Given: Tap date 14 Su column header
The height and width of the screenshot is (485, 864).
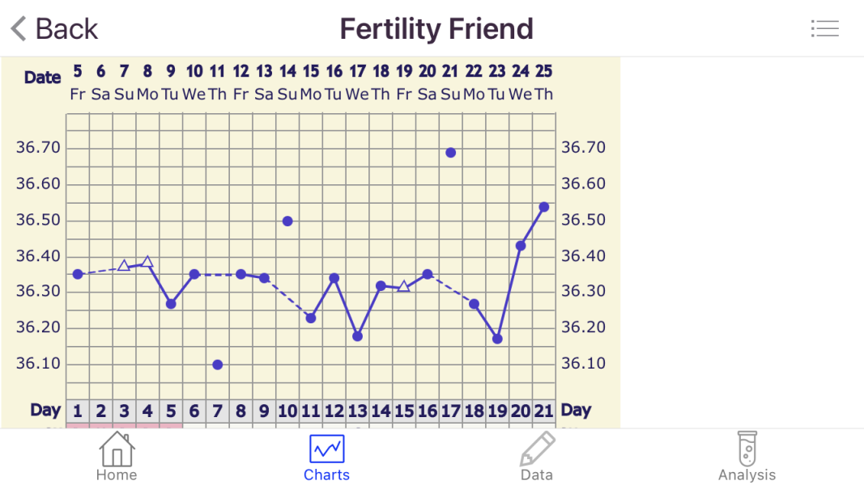Looking at the screenshot, I should pyautogui.click(x=287, y=82).
